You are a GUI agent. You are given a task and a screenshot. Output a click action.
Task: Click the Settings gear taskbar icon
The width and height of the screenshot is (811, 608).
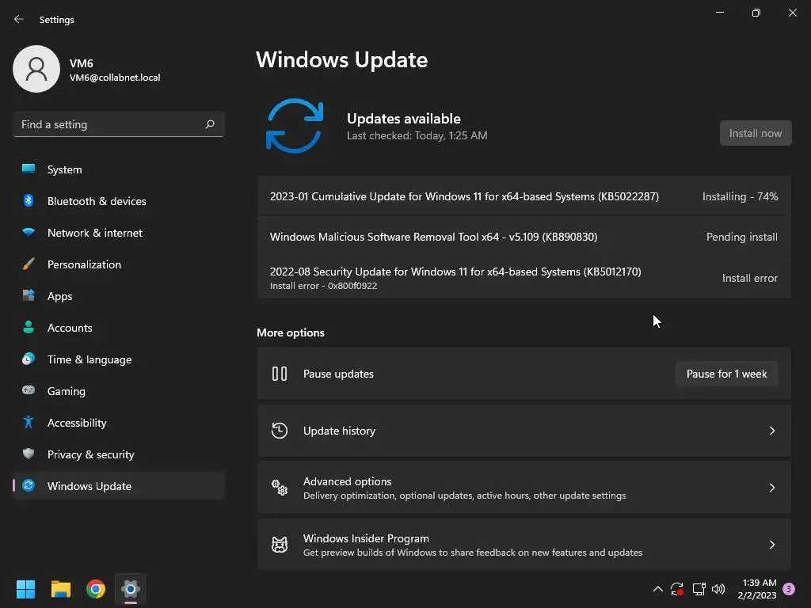131,589
